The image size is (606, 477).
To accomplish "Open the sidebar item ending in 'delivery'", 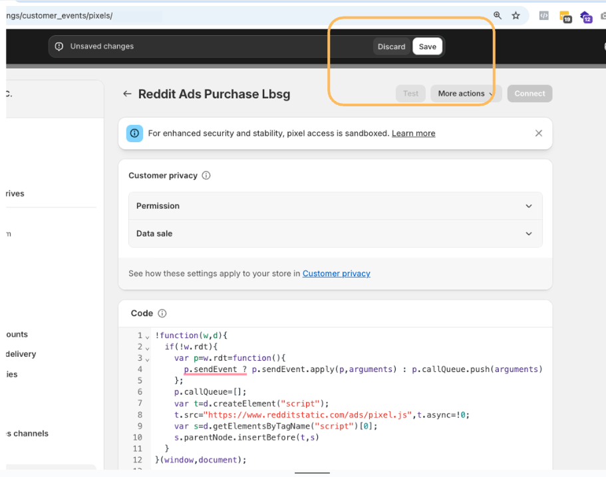I will 21,354.
